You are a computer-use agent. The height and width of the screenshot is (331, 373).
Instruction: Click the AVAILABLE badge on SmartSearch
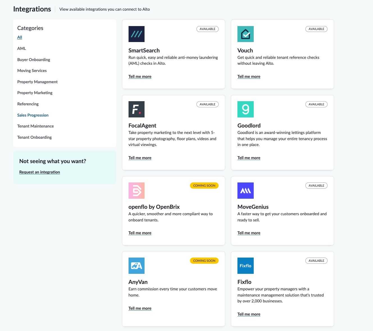207,29
